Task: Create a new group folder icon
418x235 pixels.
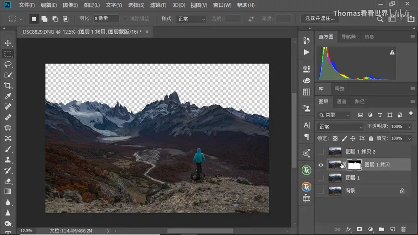Action: 382,229
